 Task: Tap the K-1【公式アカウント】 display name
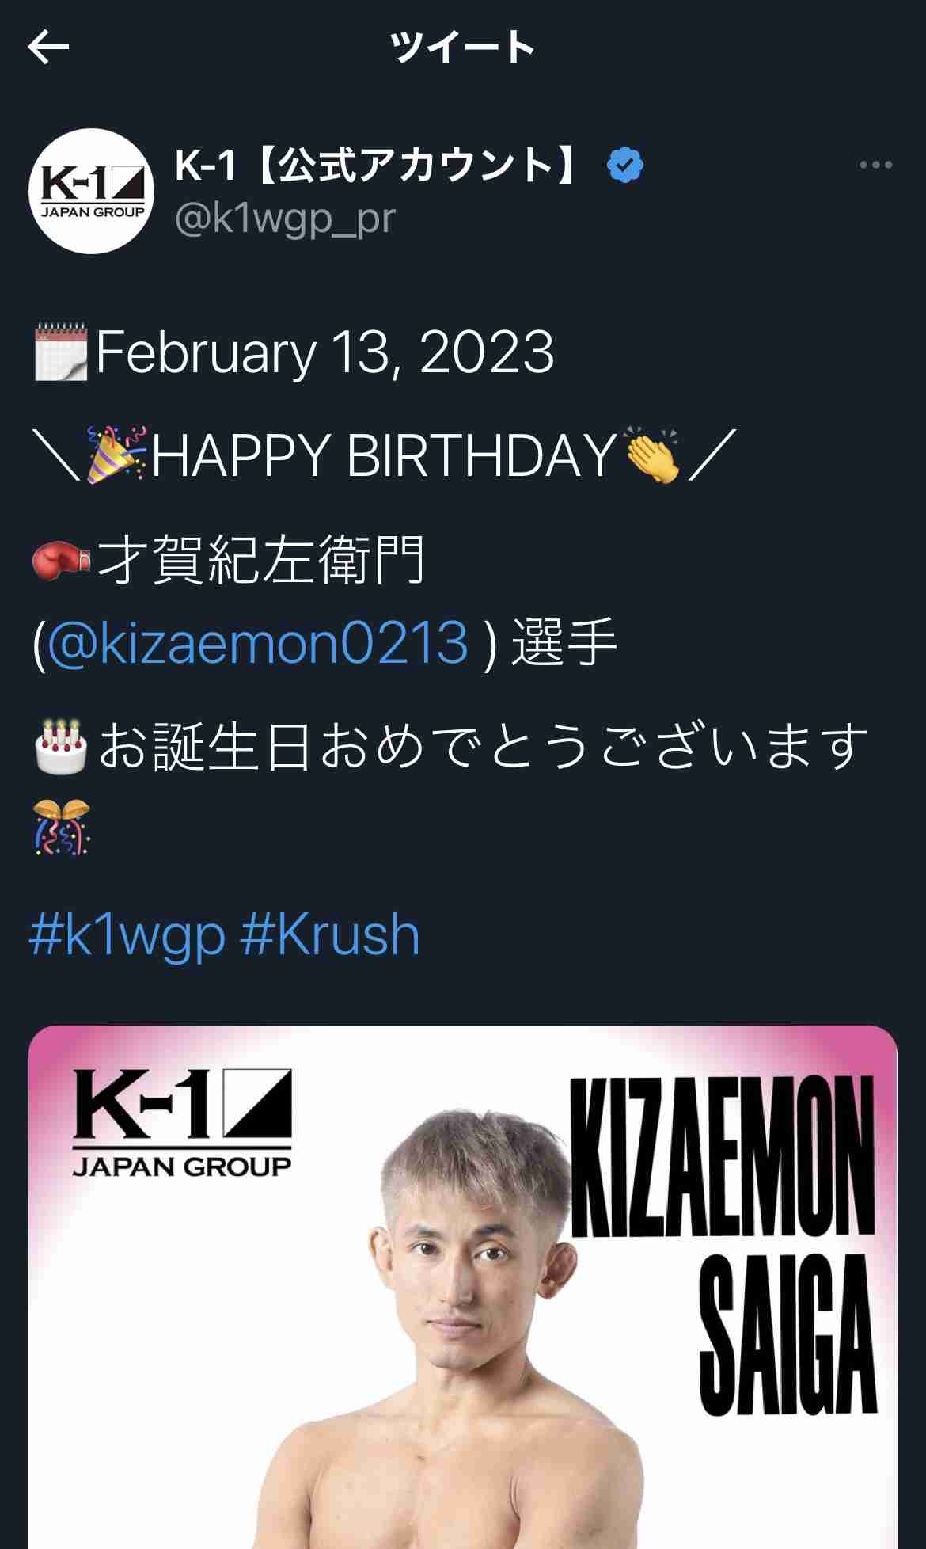[378, 166]
